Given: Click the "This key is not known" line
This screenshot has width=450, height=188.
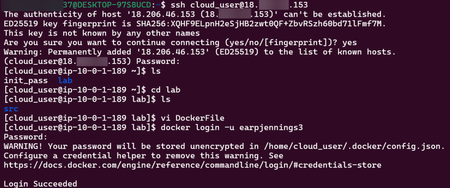Looking at the screenshot, I should 102,33.
